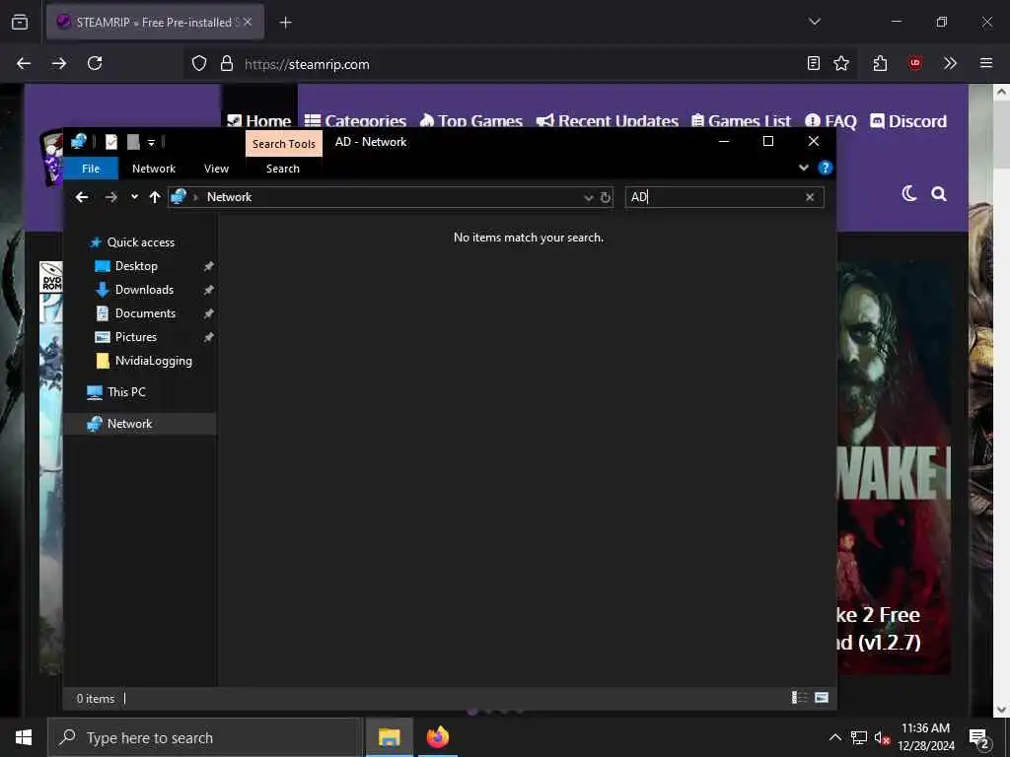Open Firefox tracking protection shield
The width and height of the screenshot is (1010, 757).
199,63
